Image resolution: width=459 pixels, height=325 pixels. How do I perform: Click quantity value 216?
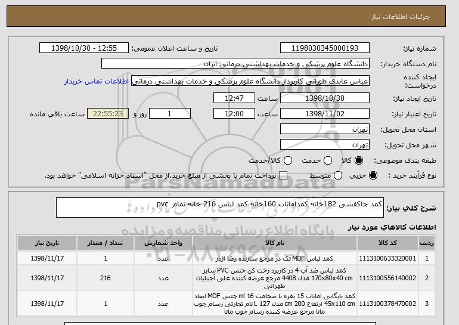pos(106,278)
